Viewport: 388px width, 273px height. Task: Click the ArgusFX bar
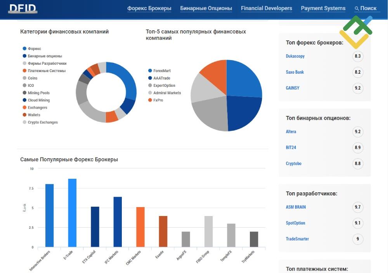186,239
